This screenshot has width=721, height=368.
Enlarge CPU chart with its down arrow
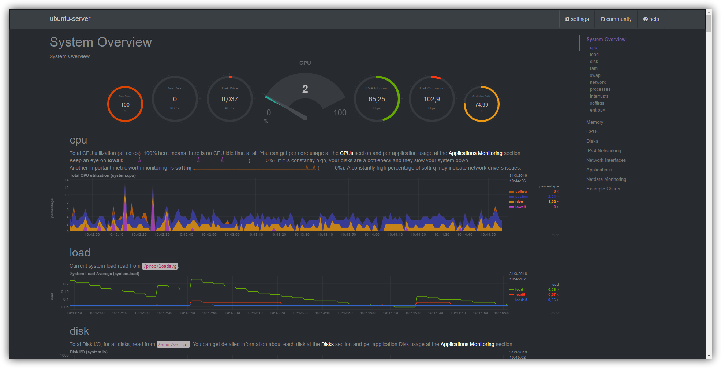click(557, 235)
